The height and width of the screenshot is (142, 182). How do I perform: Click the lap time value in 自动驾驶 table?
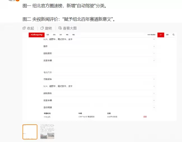[x=47, y=117]
